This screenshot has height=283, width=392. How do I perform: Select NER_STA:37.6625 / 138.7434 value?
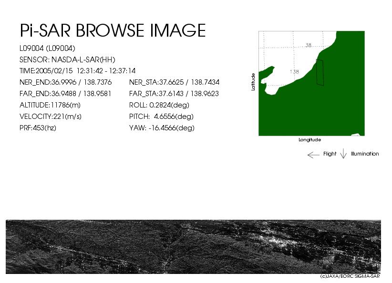174,82
